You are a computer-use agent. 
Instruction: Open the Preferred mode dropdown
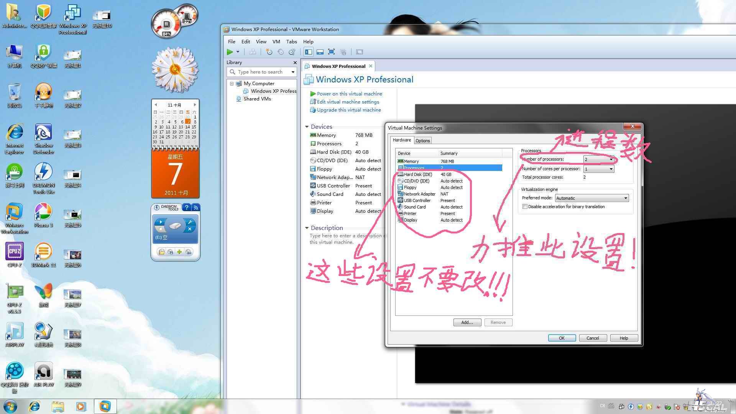click(x=592, y=198)
